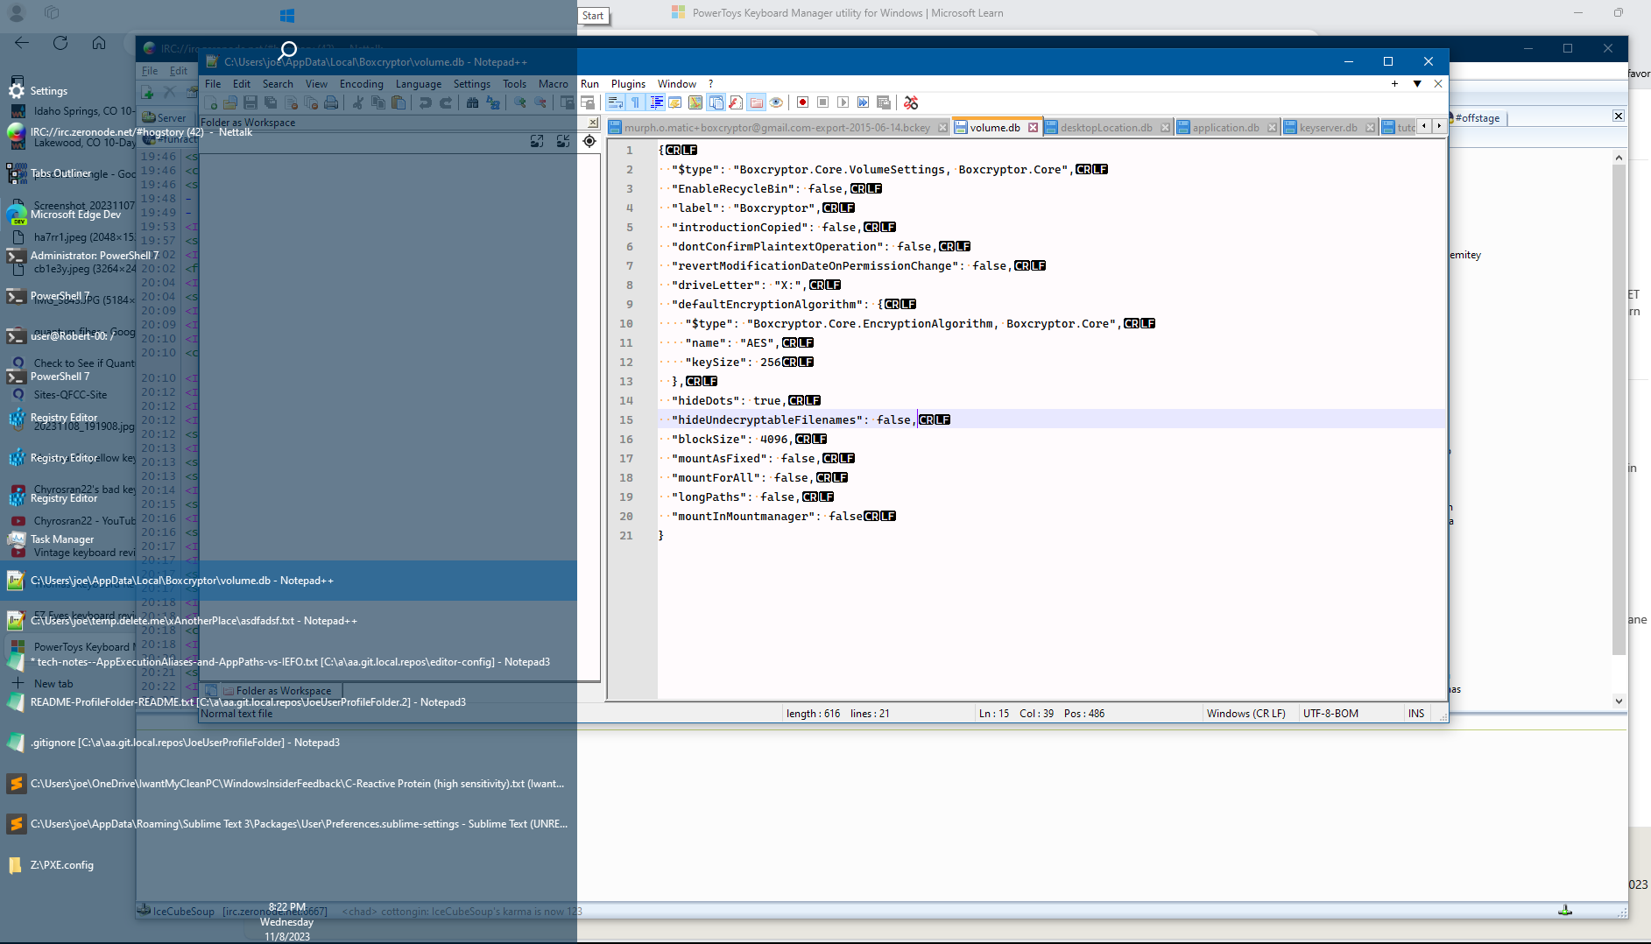Open the Function List panel icon

coord(736,103)
